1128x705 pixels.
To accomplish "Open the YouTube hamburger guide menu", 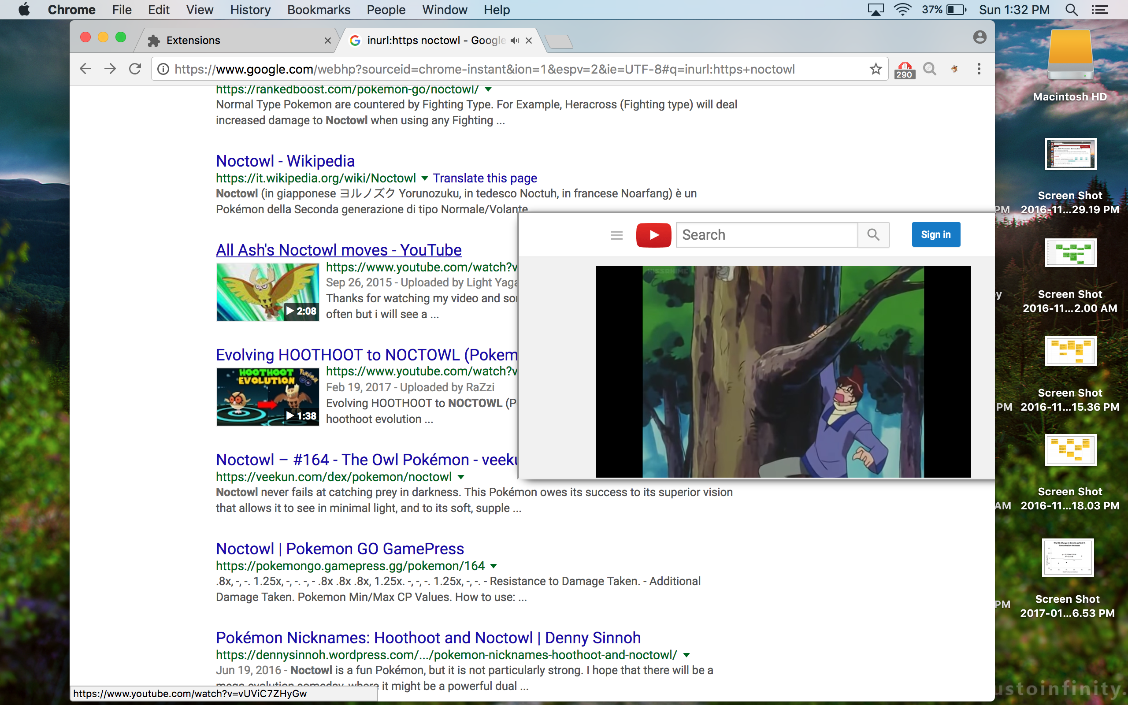I will 616,235.
